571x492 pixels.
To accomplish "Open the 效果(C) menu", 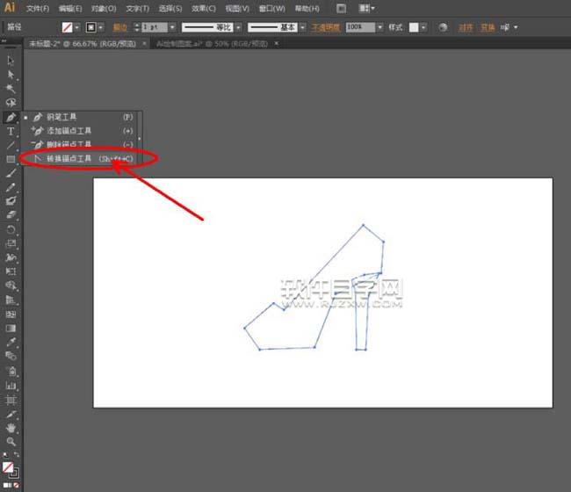I will click(x=204, y=8).
